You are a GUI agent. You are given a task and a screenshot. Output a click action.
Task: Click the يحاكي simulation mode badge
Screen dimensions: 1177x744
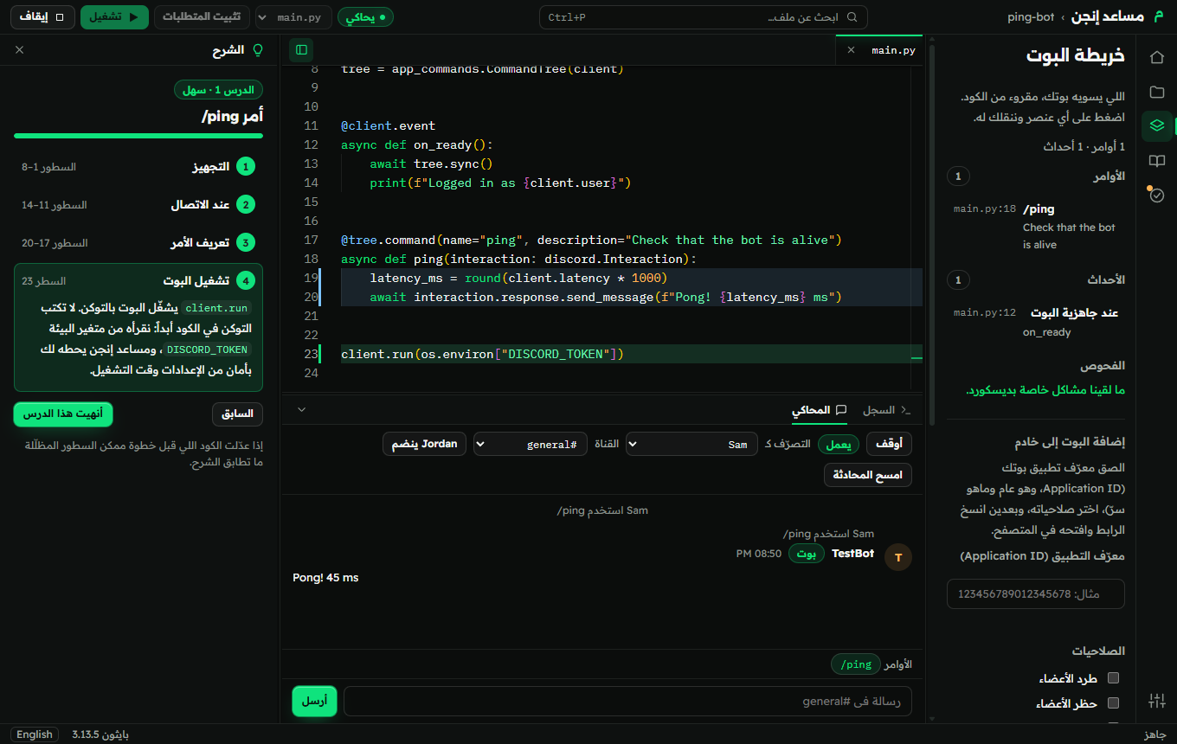(x=365, y=17)
